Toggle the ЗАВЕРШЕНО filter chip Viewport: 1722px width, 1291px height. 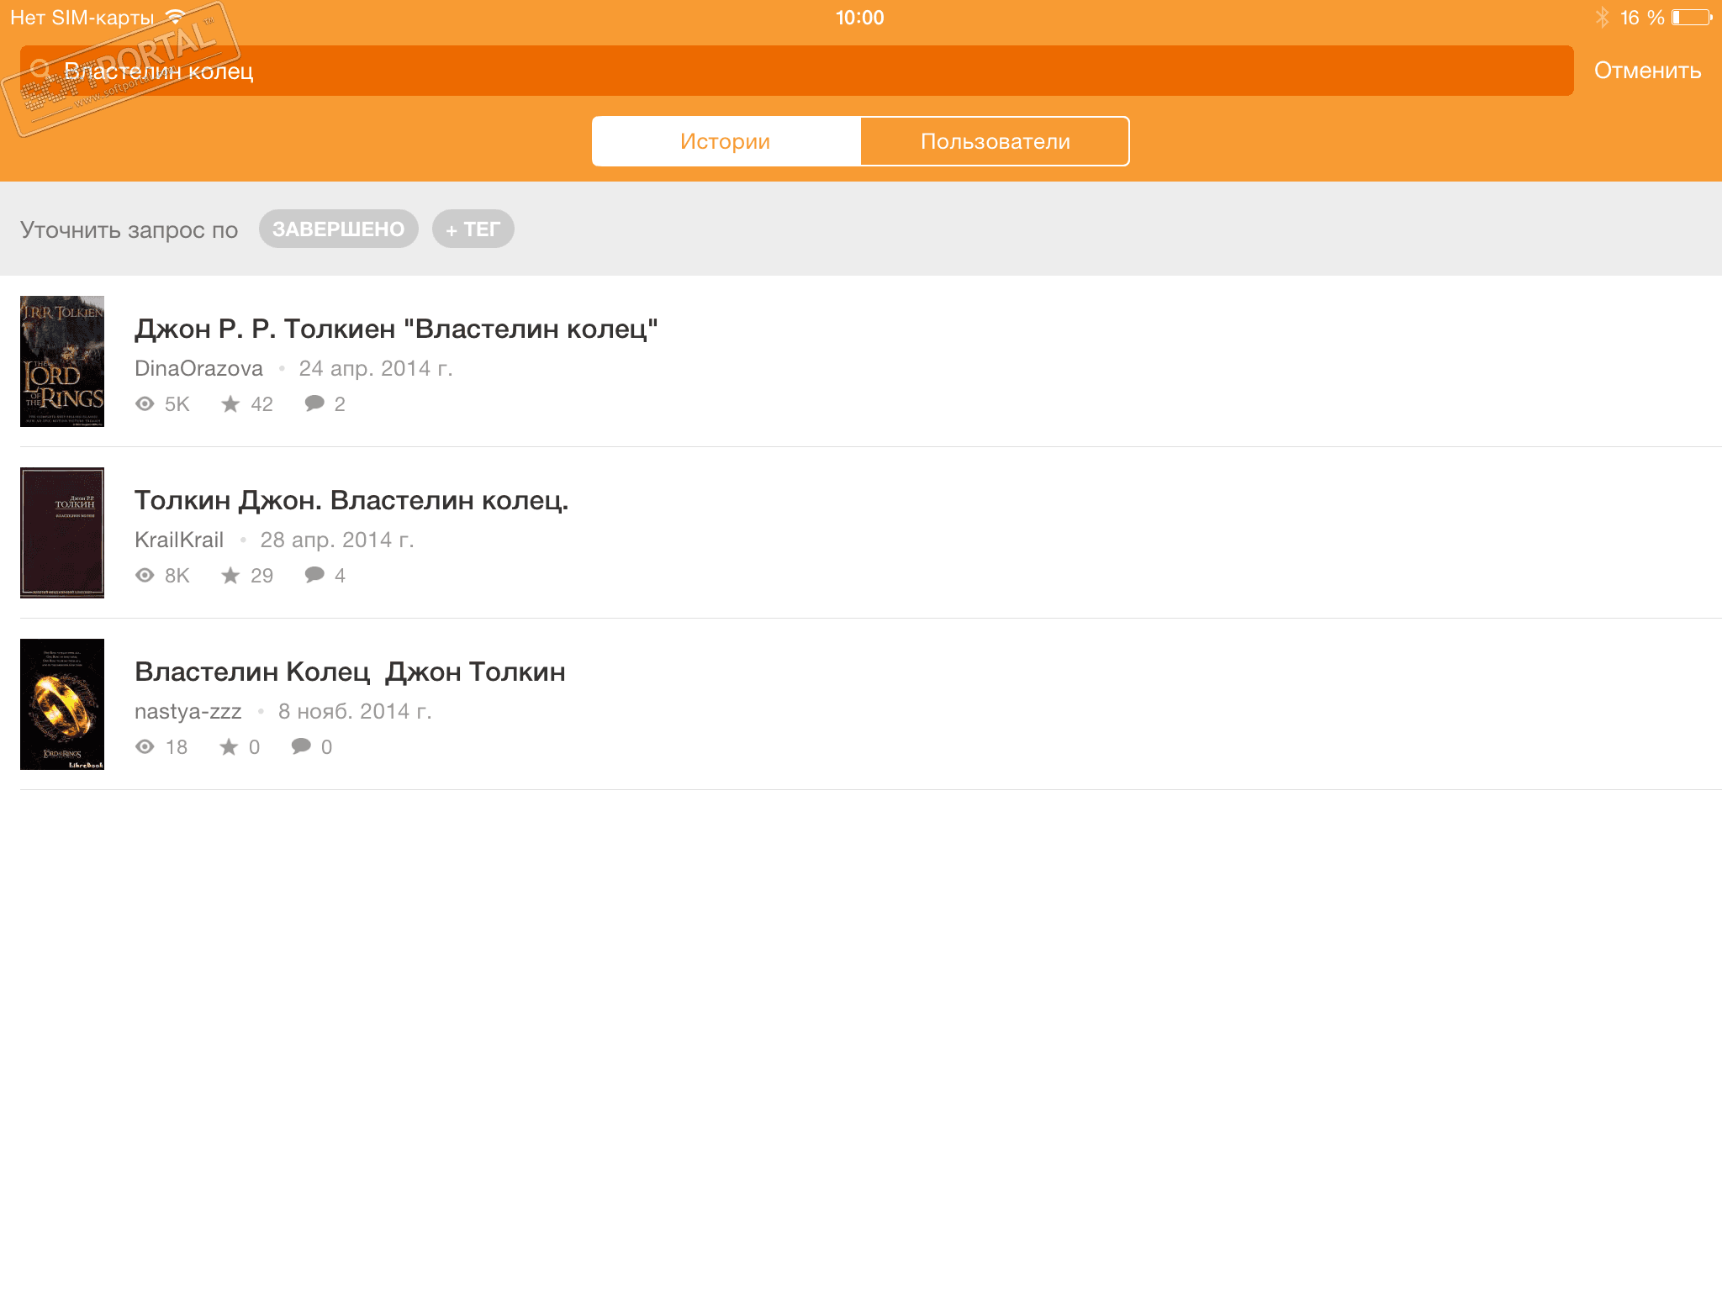[338, 229]
